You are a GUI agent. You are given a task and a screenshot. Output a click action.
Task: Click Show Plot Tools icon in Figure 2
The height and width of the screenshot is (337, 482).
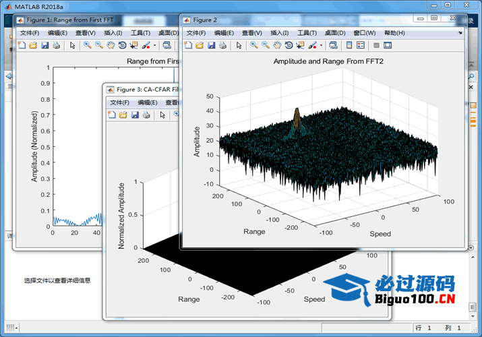pyautogui.click(x=388, y=45)
